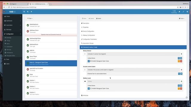Image resolution: width=191 pixels, height=107 pixels.
Task: Click the green check icon for Partition 1
Action: click(x=28, y=81)
